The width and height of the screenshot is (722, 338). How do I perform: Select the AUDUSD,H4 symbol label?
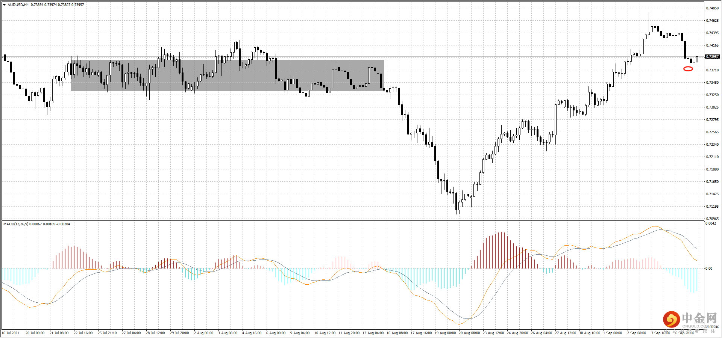[x=19, y=5]
